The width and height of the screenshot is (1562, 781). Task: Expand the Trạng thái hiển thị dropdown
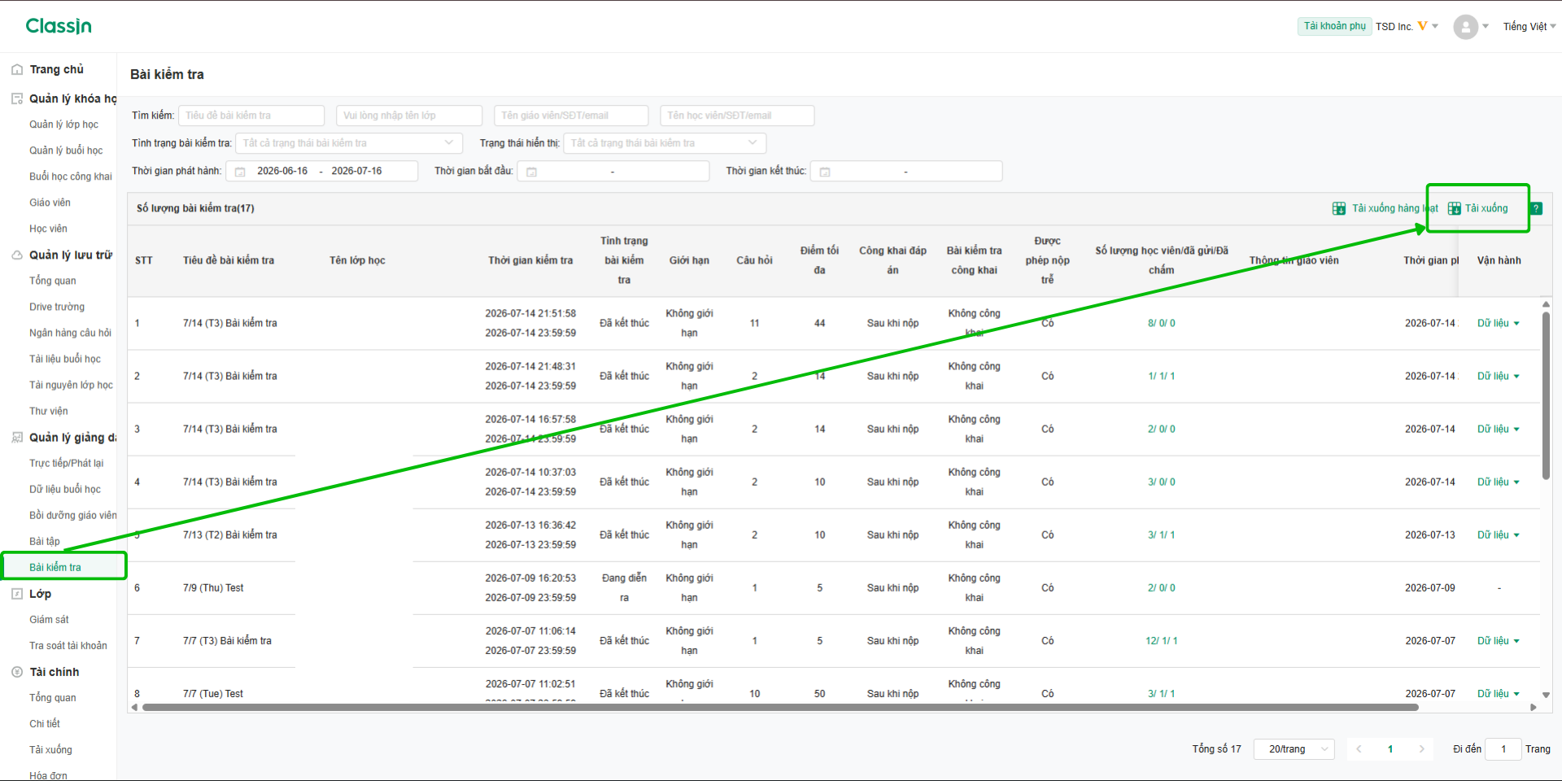665,143
